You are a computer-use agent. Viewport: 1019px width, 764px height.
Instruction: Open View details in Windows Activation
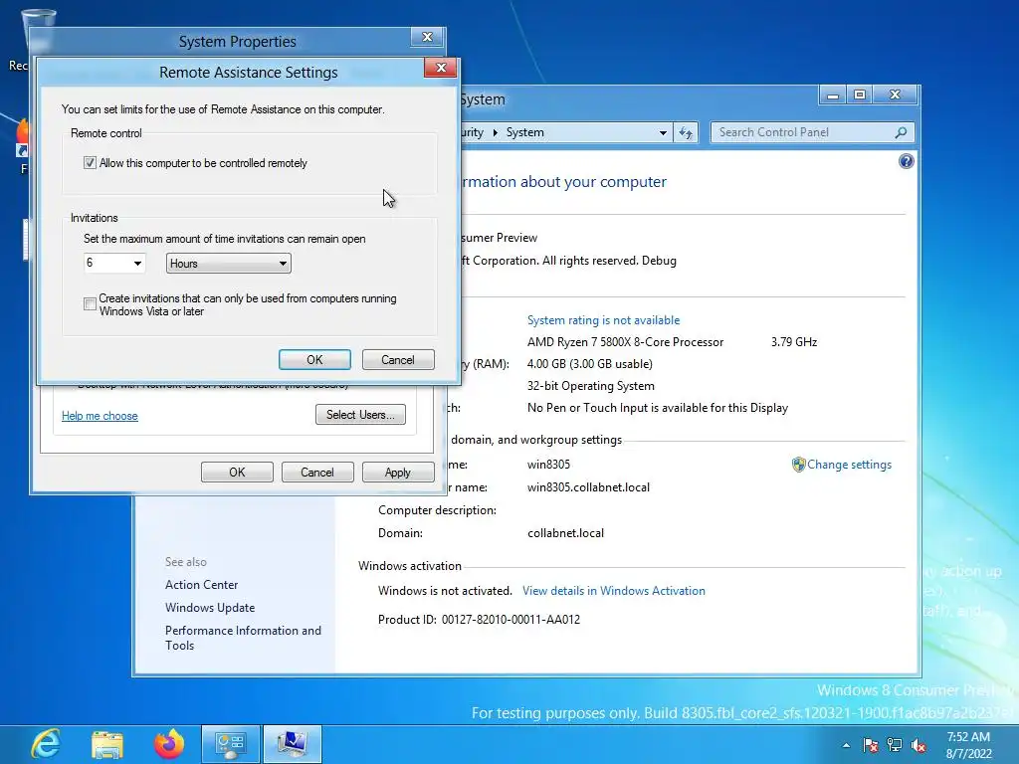tap(613, 591)
